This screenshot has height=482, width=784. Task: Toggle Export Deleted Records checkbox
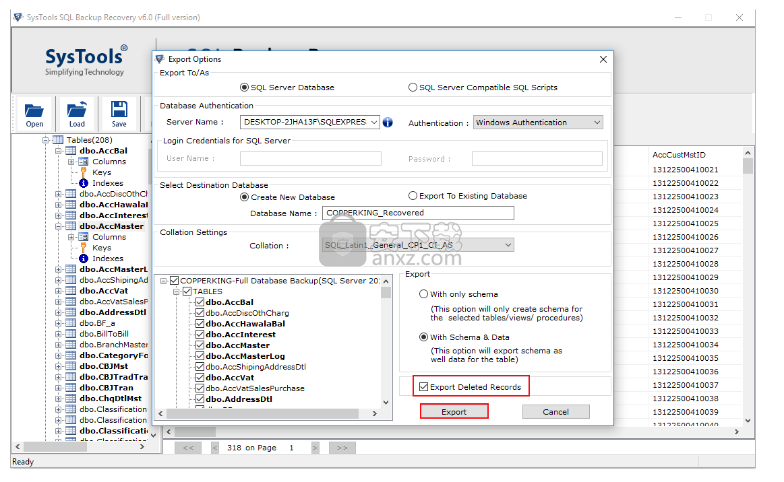pyautogui.click(x=423, y=387)
